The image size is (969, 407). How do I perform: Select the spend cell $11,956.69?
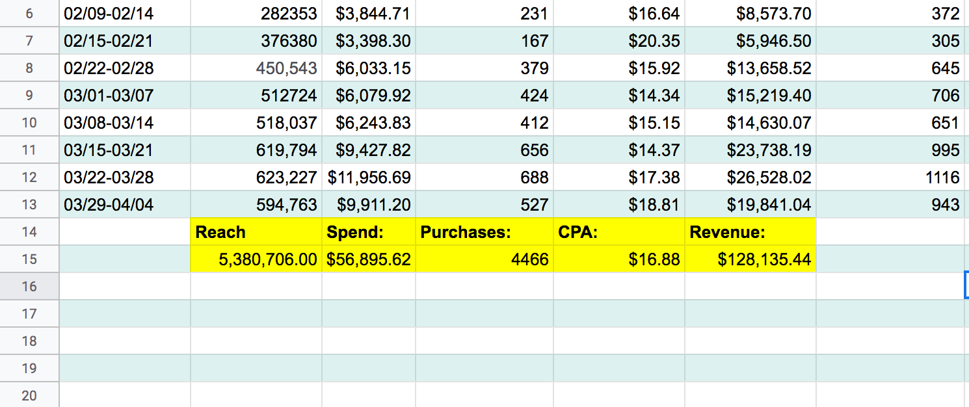click(368, 177)
